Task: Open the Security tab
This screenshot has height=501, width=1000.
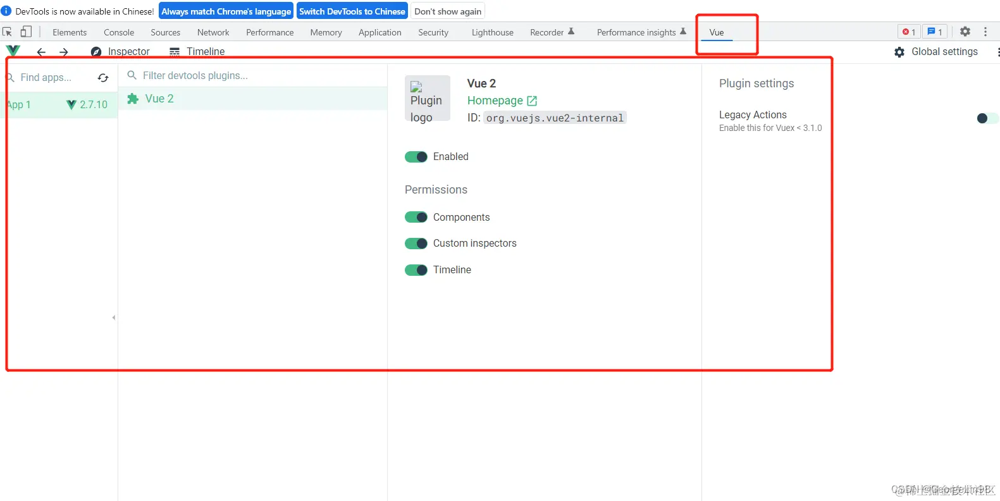Action: 433,32
